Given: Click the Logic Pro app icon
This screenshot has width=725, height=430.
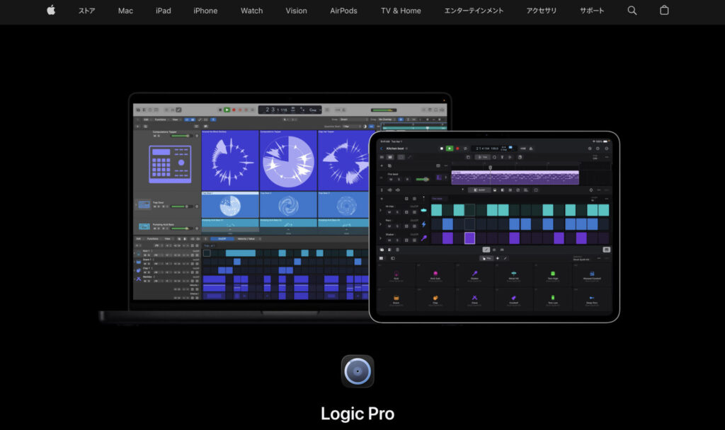Looking at the screenshot, I should 358,371.
